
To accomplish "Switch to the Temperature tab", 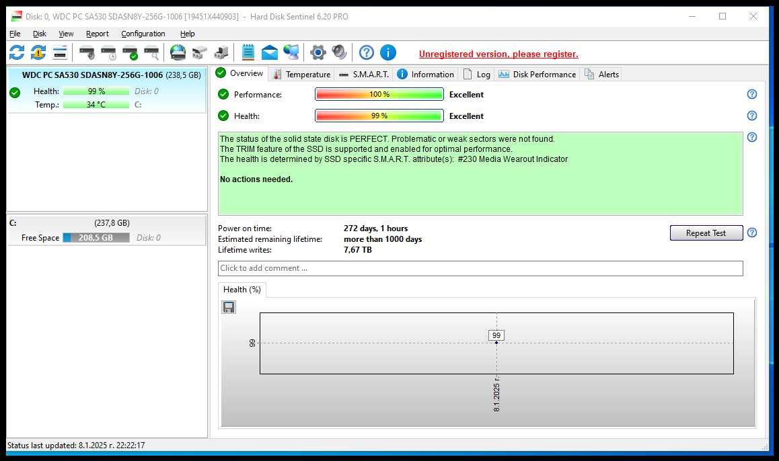I will pos(301,75).
